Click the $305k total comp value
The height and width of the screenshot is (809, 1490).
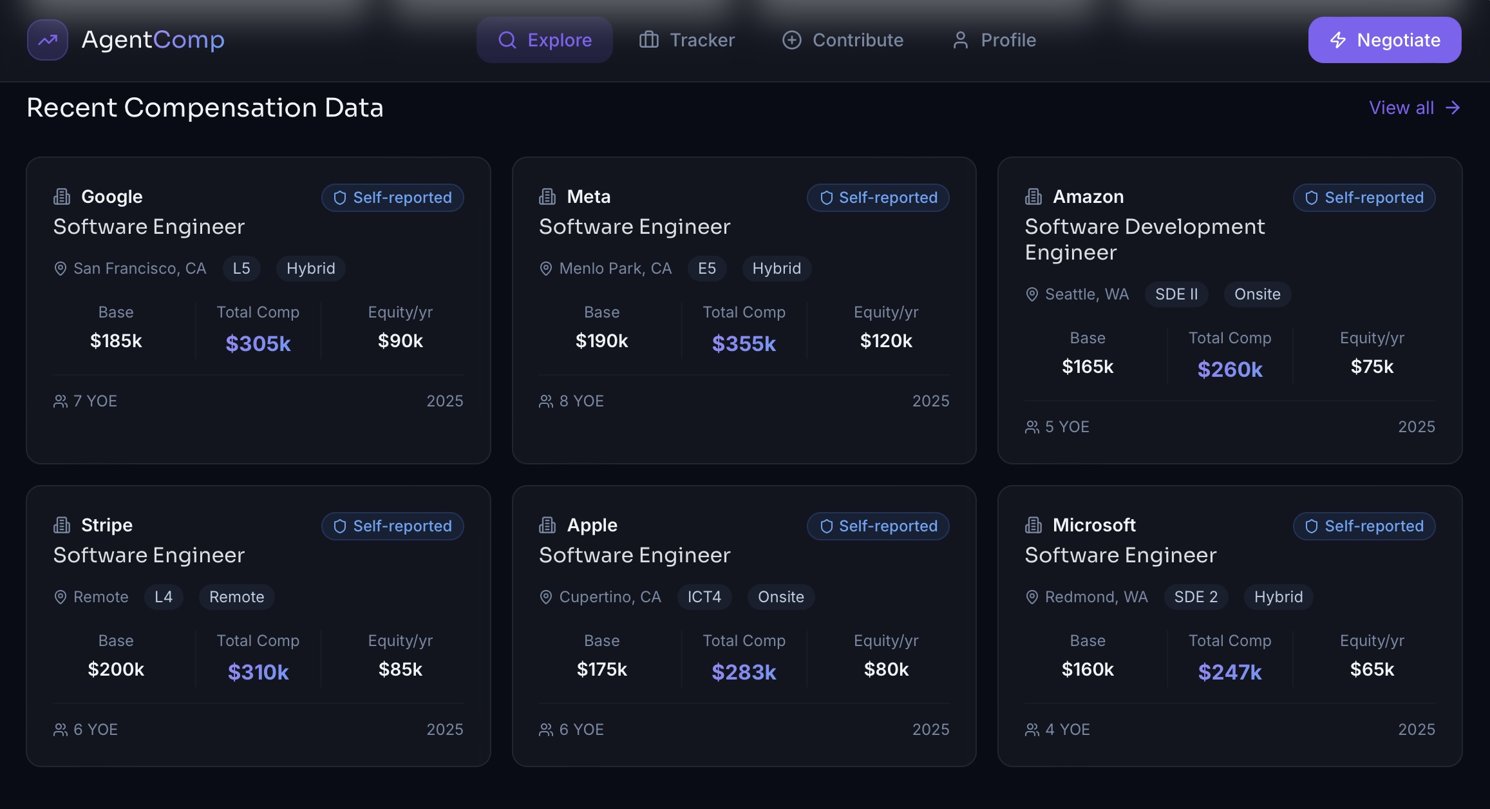[x=258, y=343]
